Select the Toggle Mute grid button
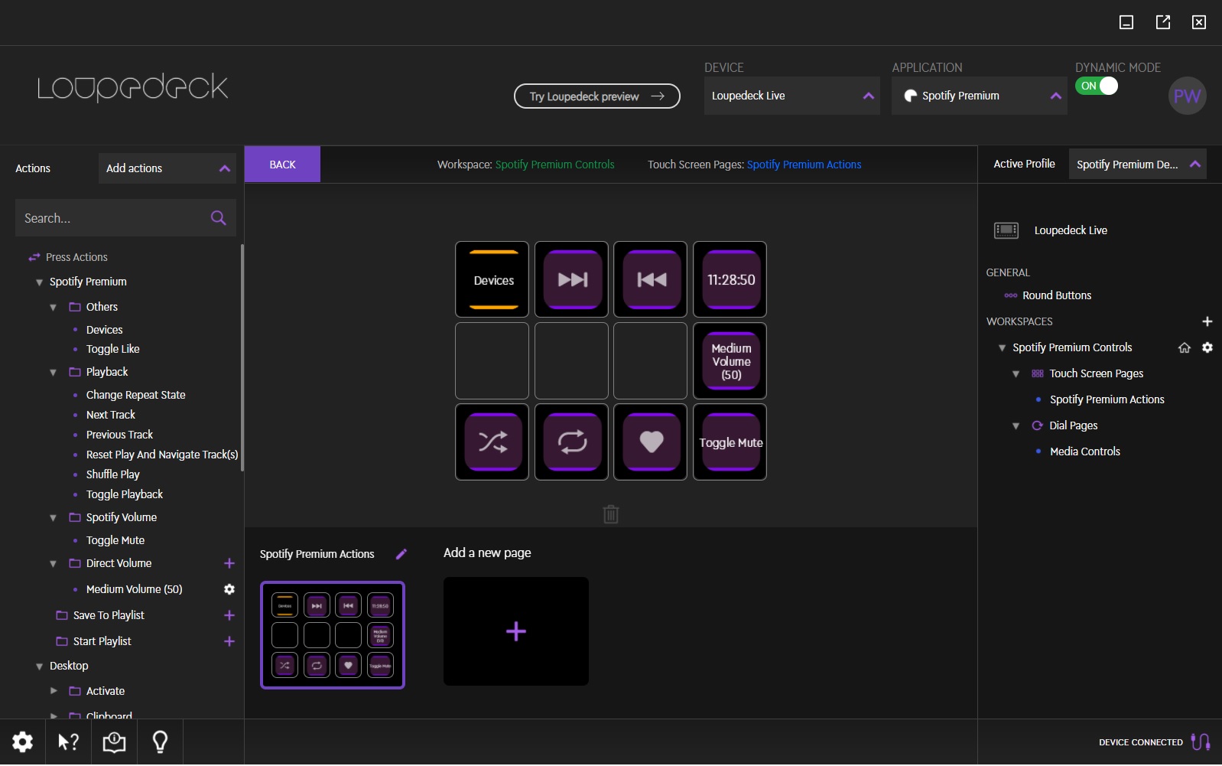The image size is (1222, 766). pyautogui.click(x=730, y=442)
